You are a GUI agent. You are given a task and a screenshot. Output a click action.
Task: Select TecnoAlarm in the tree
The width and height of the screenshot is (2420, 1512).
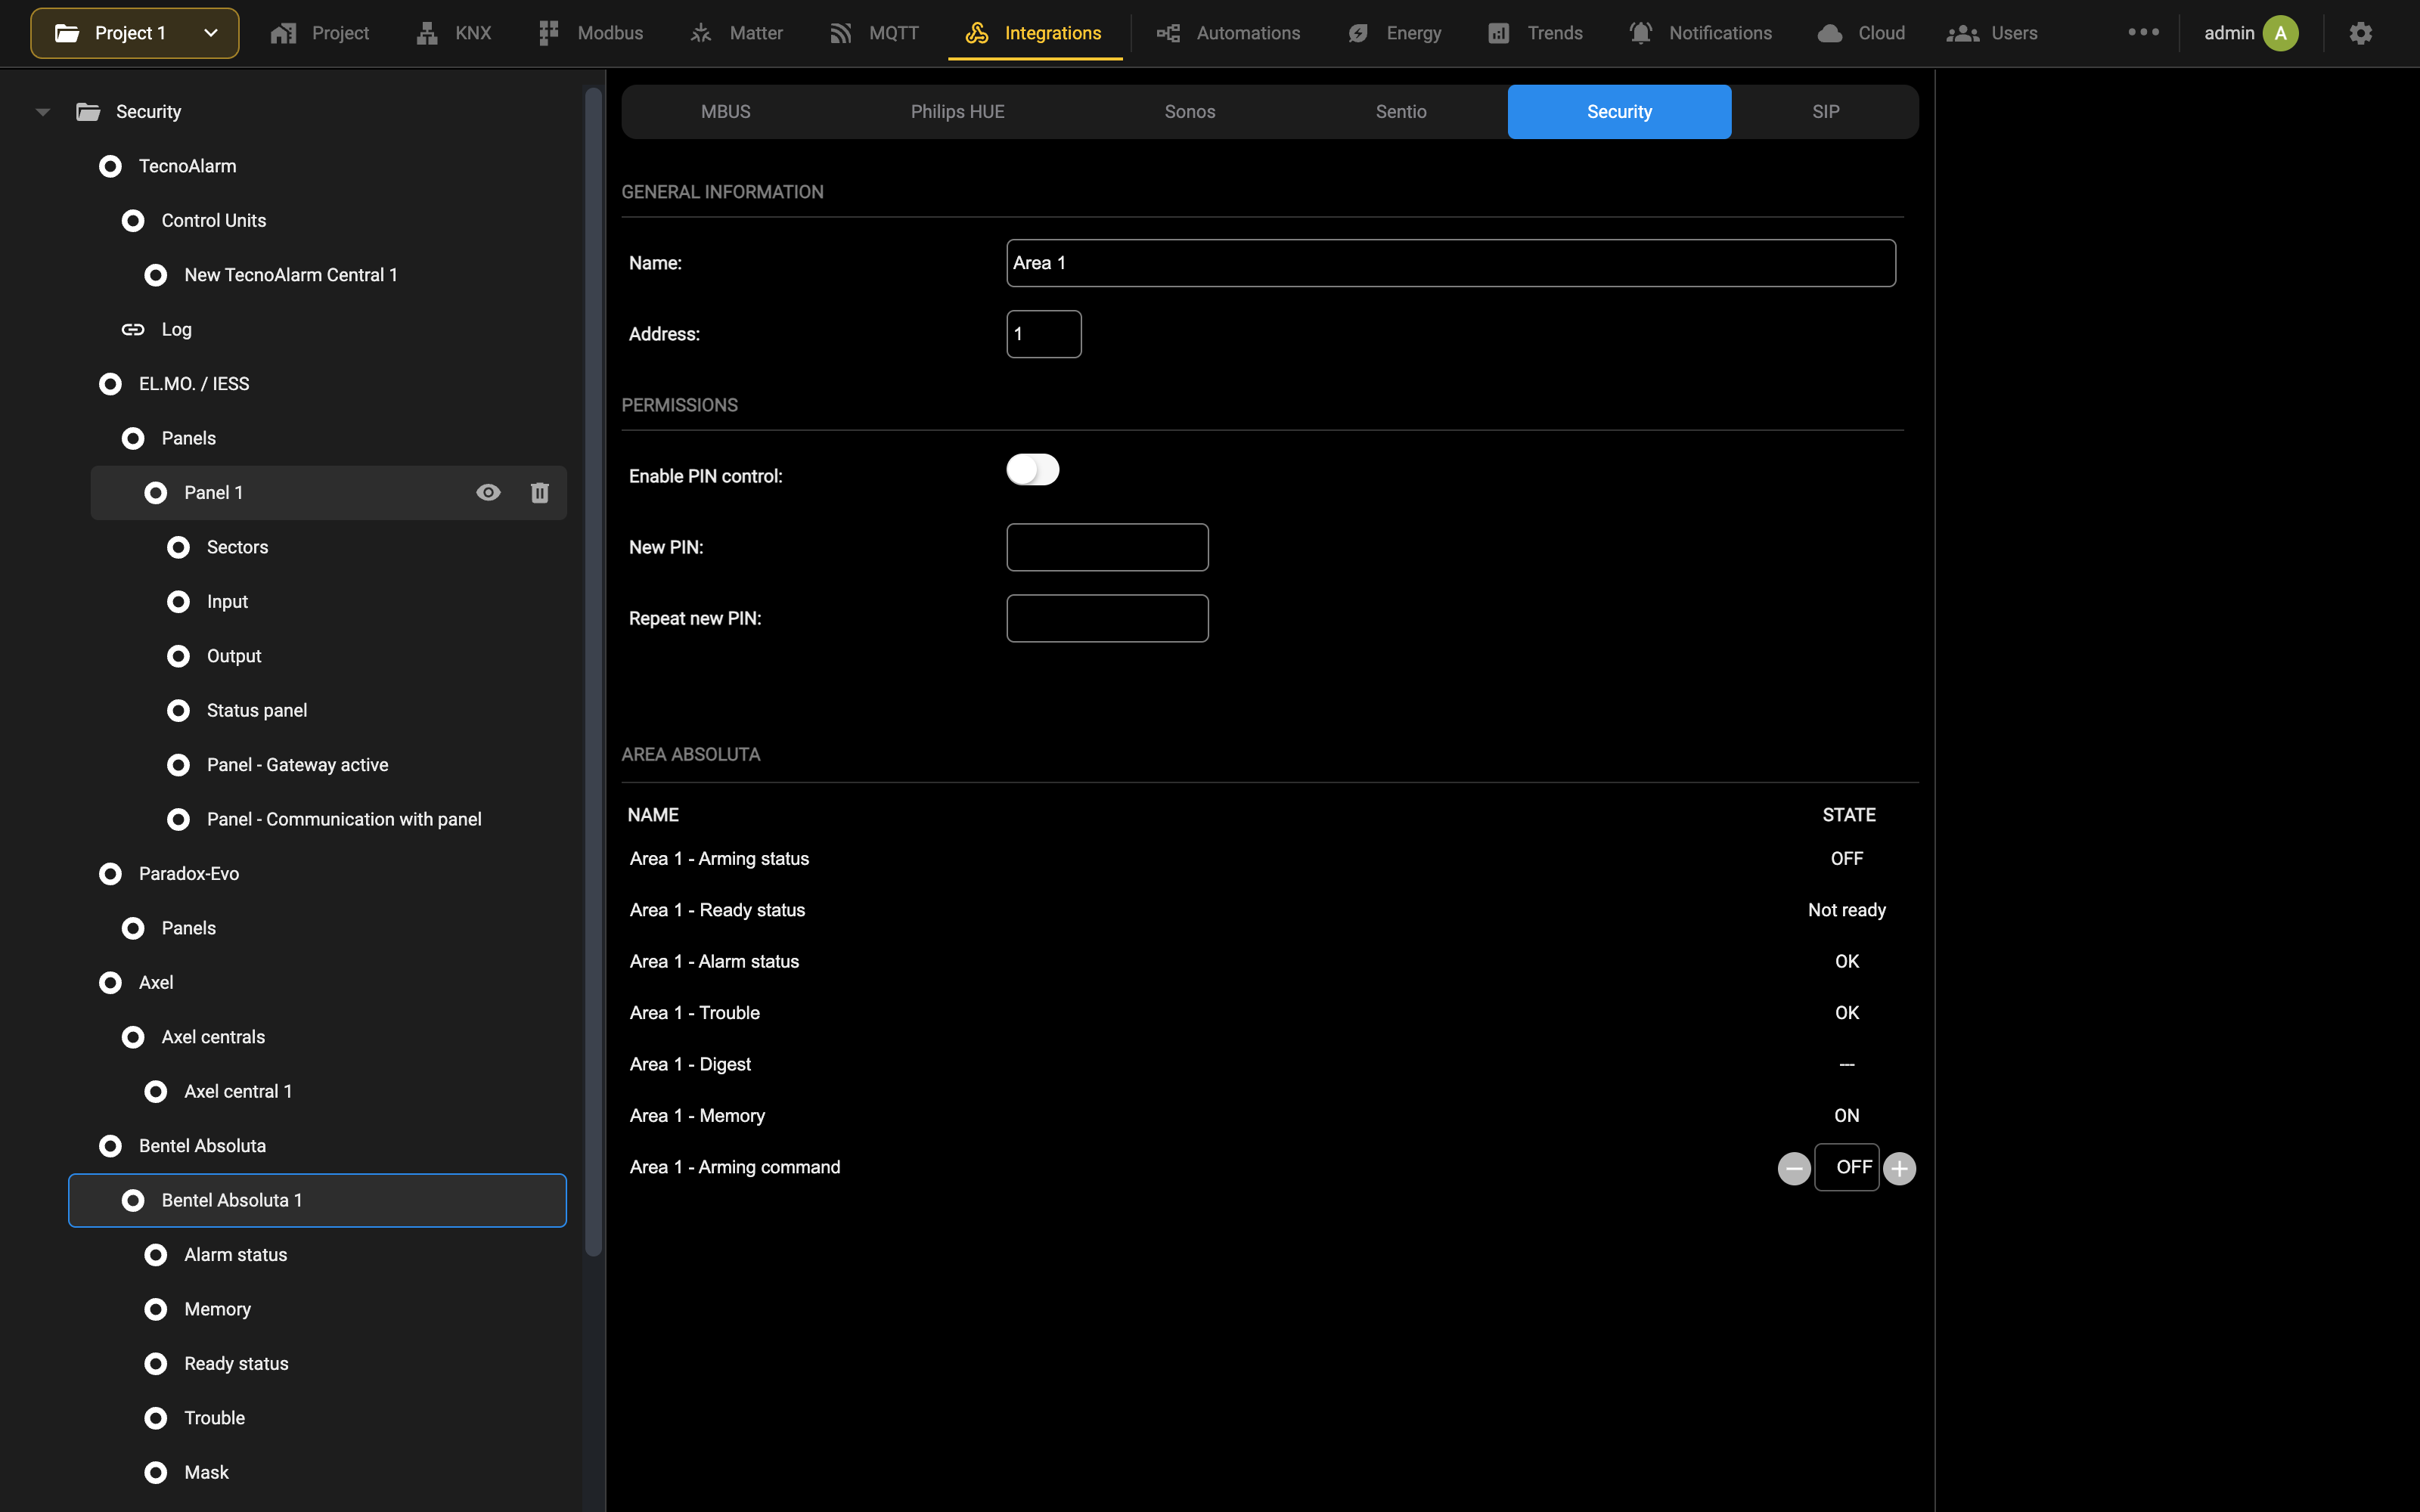(x=187, y=166)
